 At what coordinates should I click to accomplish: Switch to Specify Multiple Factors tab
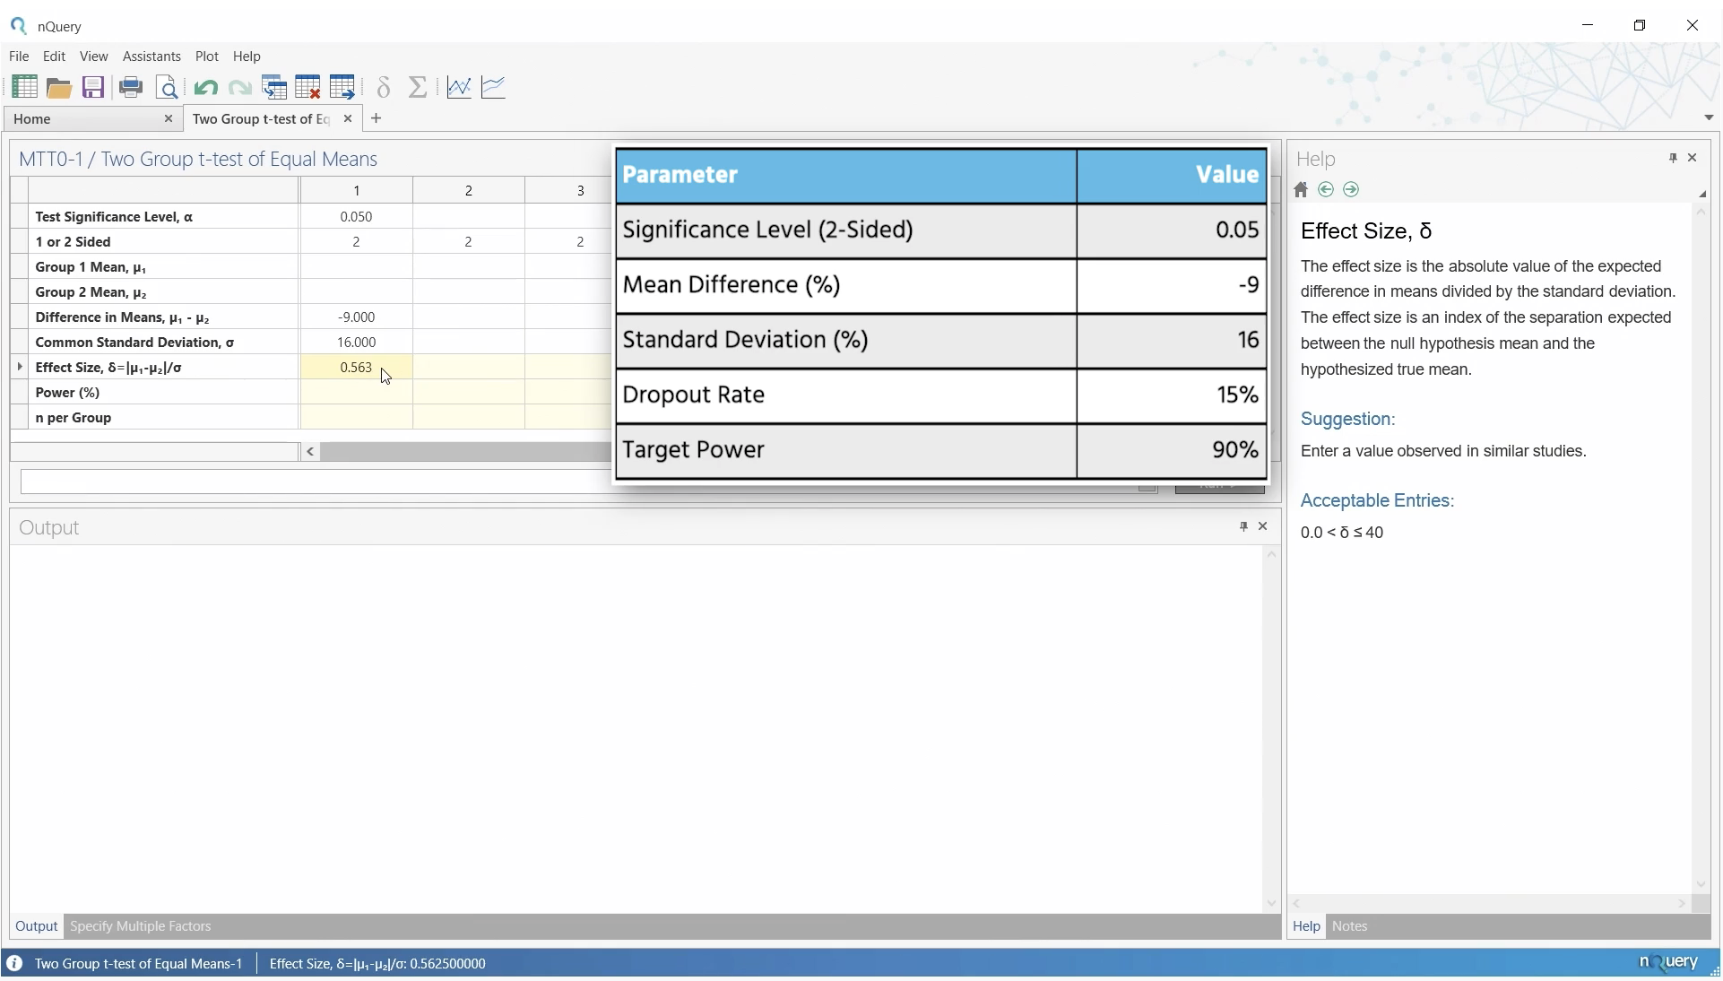click(x=141, y=926)
